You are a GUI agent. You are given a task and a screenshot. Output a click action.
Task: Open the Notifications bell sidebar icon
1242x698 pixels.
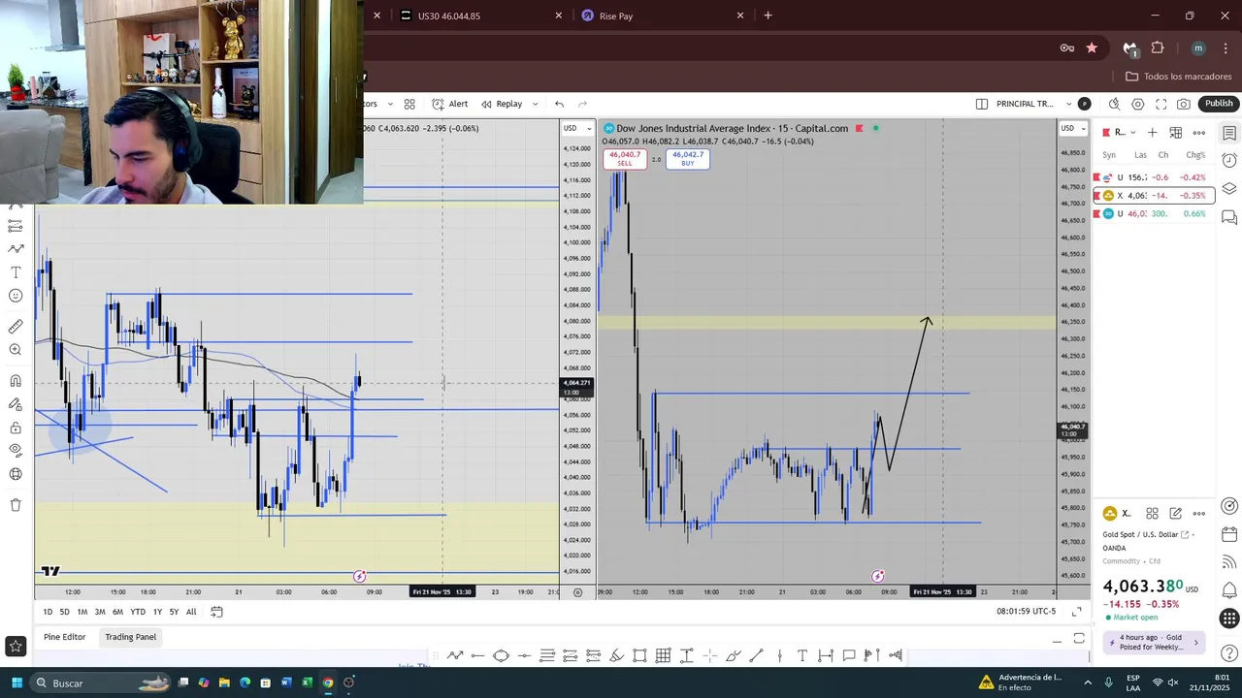coord(1229,589)
